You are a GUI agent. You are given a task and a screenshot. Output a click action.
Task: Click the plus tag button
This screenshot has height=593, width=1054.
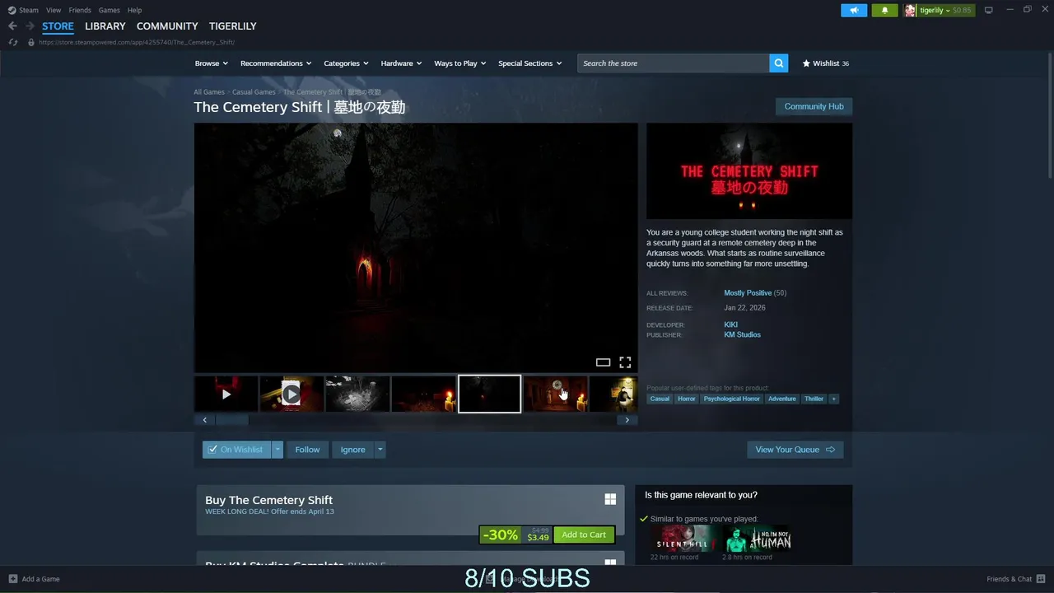click(833, 399)
